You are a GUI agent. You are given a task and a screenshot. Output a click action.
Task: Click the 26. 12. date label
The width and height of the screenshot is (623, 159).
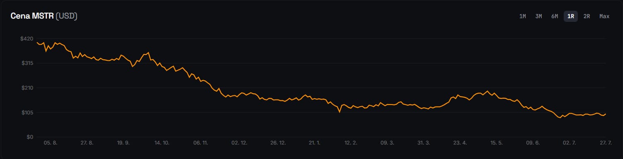tap(278, 143)
